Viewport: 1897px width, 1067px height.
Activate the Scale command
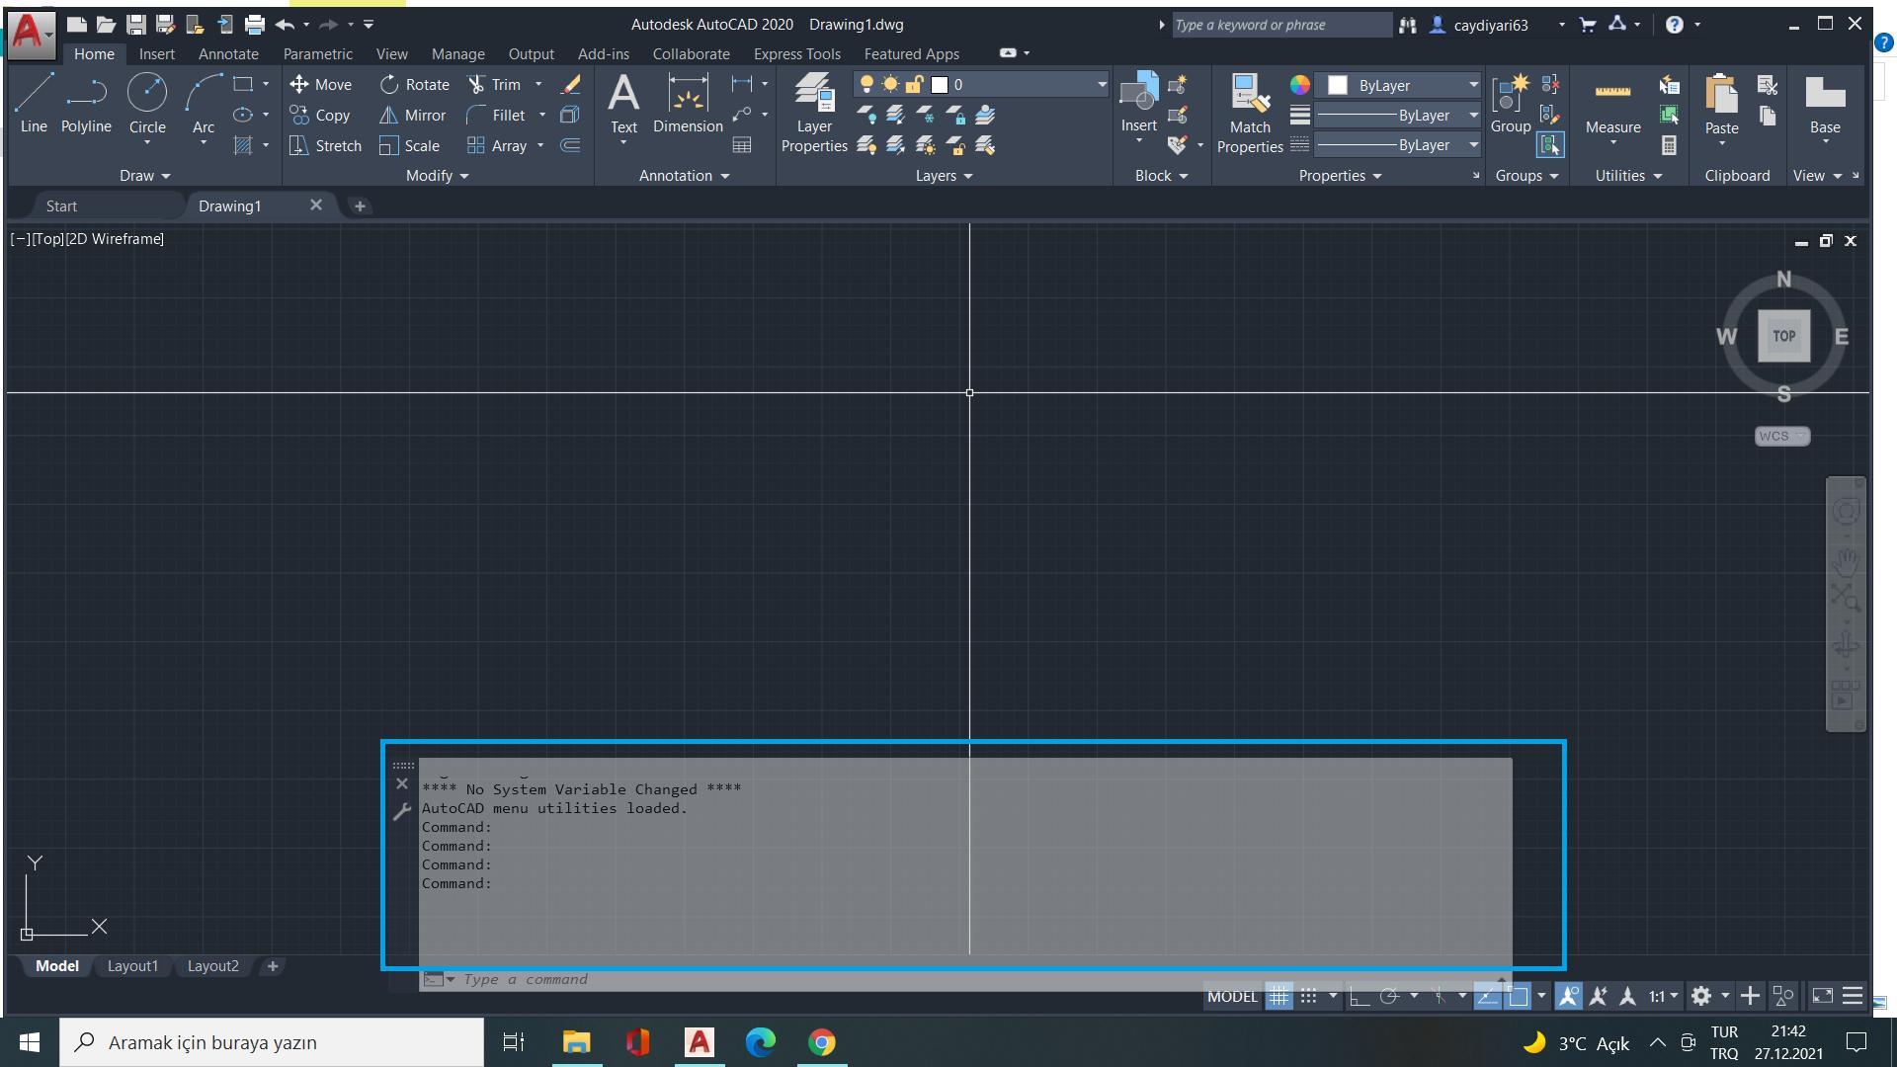tap(409, 146)
